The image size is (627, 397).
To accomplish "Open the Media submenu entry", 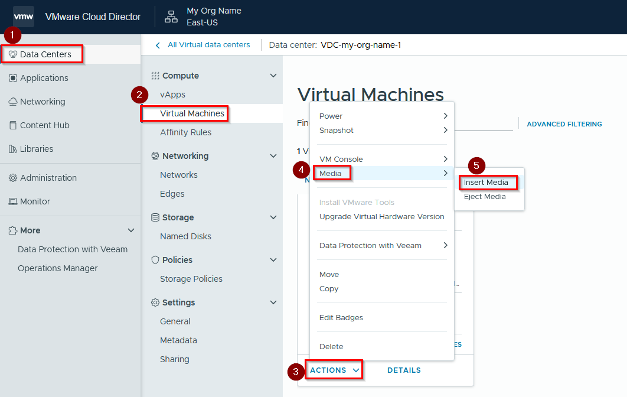I will tap(383, 173).
